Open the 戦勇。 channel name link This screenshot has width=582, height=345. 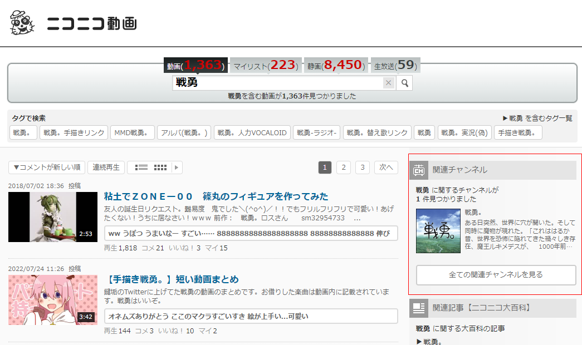coord(473,213)
